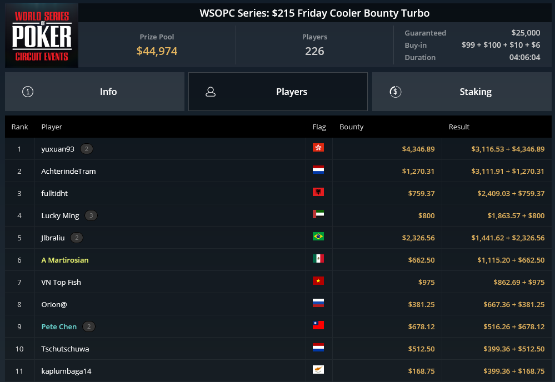The height and width of the screenshot is (382, 555).
Task: Click AchterindeTram's bounty $1,270.31
Action: click(418, 171)
